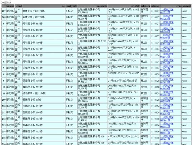193x145 pixels.
Task: Click the area cell starting '4186坪(13840.05平方公尺)'
Action: (x=124, y=93)
